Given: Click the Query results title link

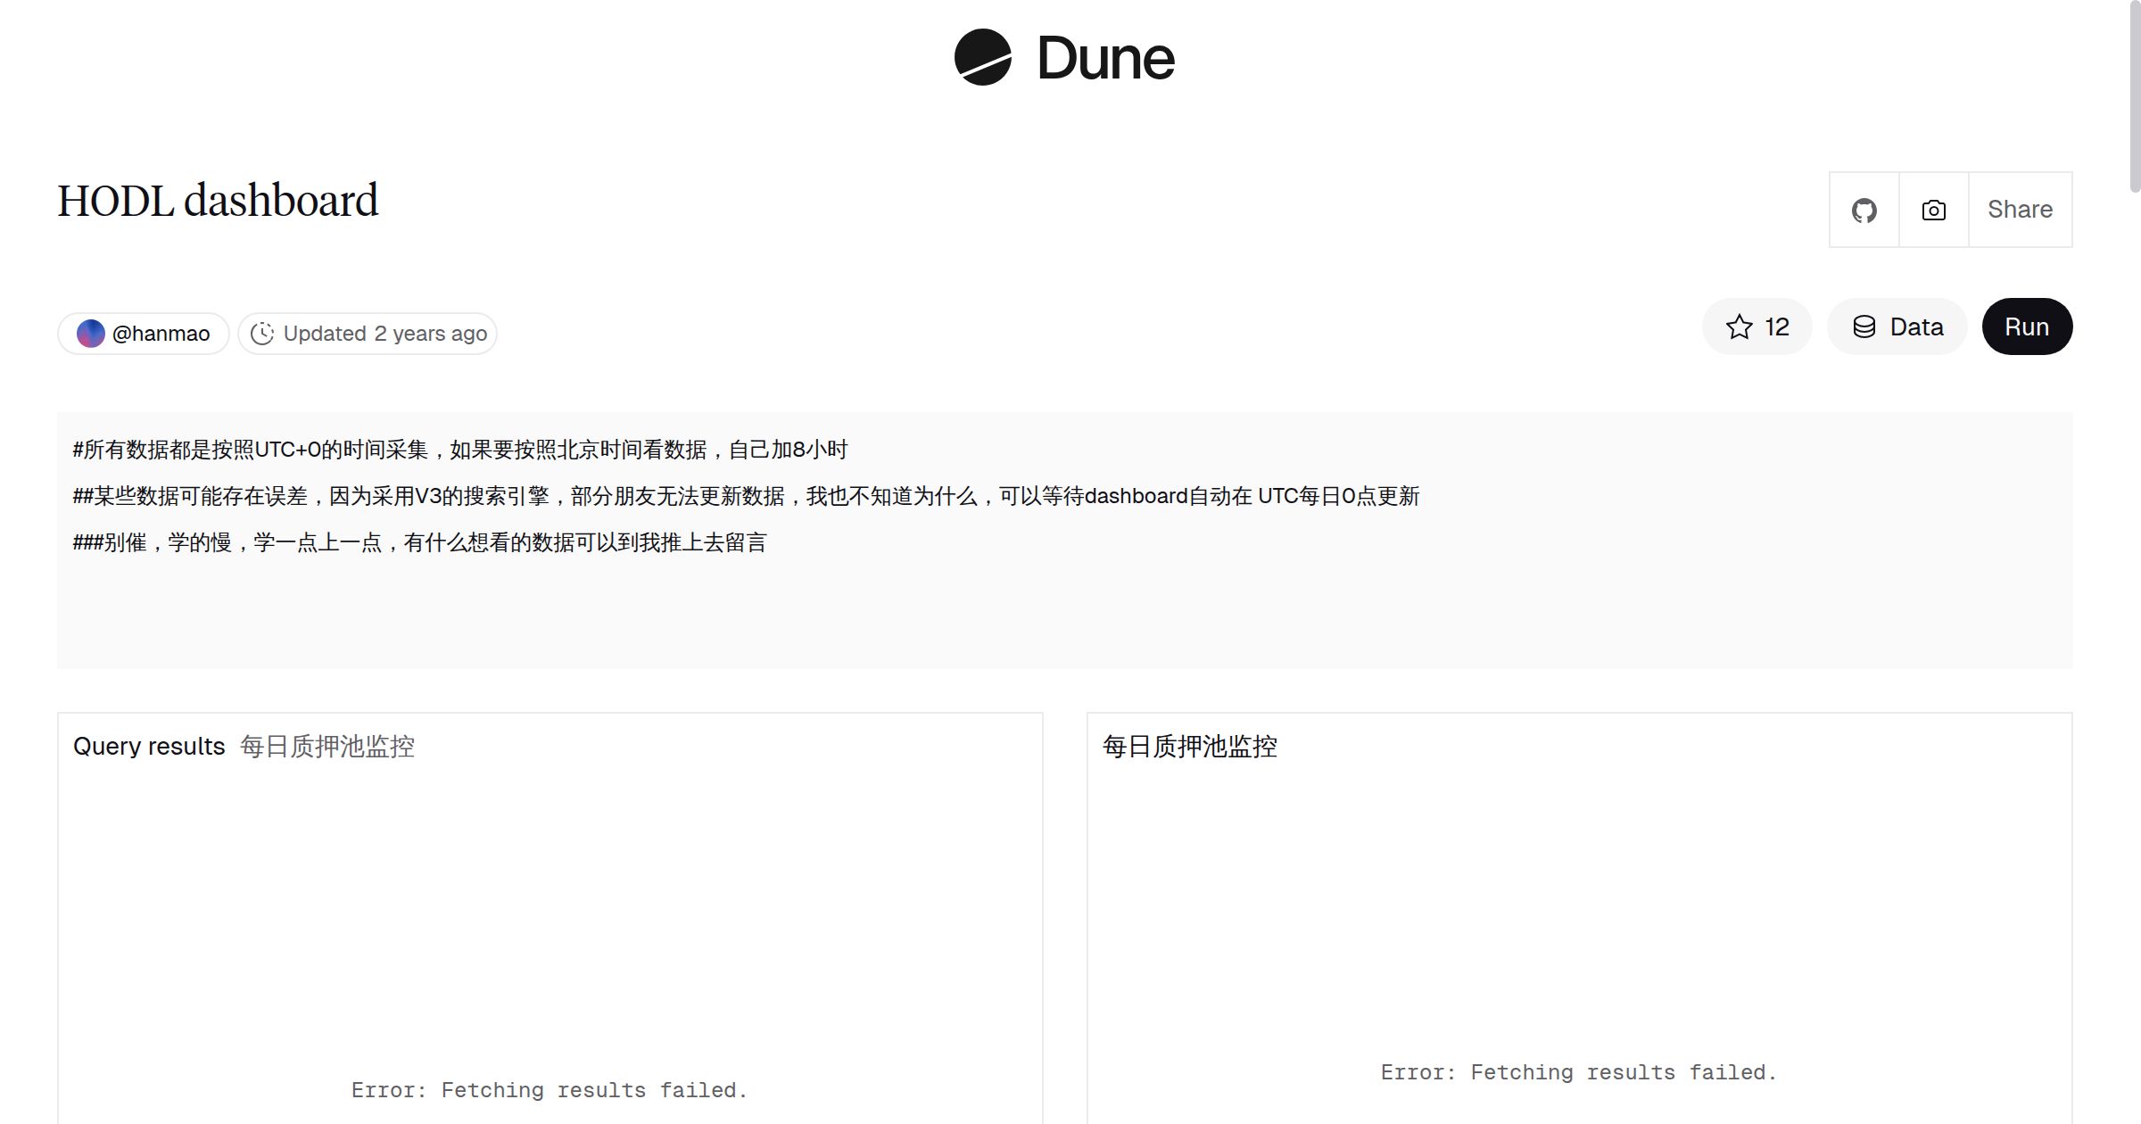Looking at the screenshot, I should coord(149,747).
